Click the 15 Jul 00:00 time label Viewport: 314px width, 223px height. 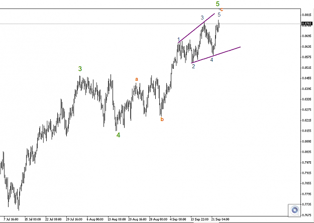[x=33, y=219]
